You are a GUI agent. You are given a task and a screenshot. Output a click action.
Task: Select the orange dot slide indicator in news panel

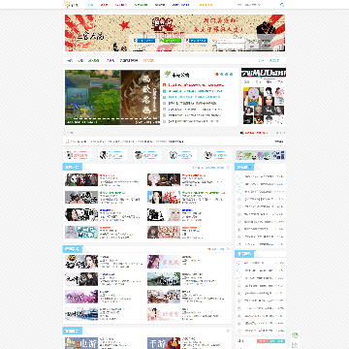point(217,75)
